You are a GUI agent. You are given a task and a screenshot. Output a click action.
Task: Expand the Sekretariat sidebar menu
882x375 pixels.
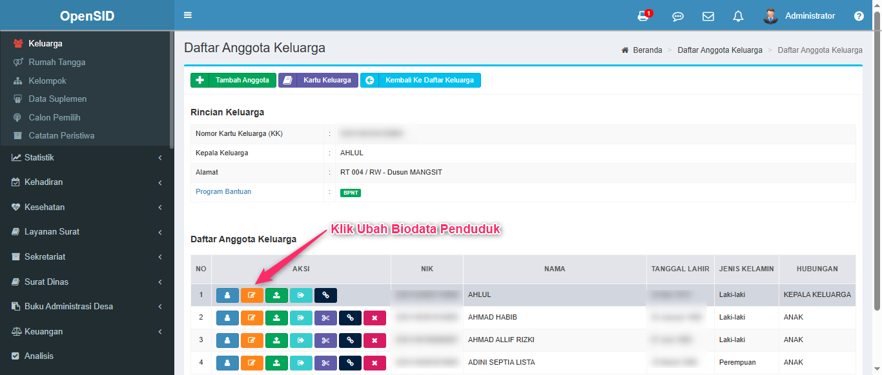point(87,257)
